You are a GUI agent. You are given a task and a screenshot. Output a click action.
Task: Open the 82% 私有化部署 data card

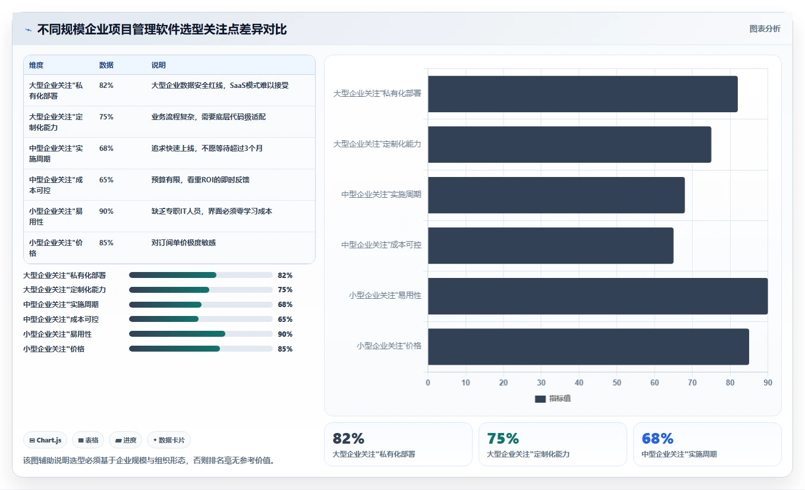coord(398,444)
